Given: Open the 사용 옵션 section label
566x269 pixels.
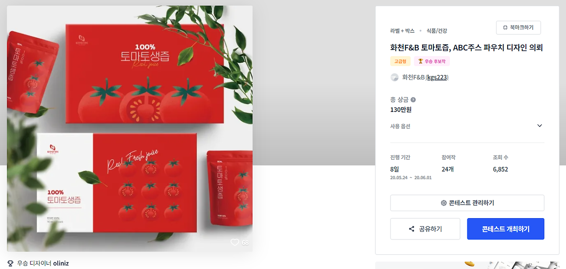Looking at the screenshot, I should [x=400, y=126].
